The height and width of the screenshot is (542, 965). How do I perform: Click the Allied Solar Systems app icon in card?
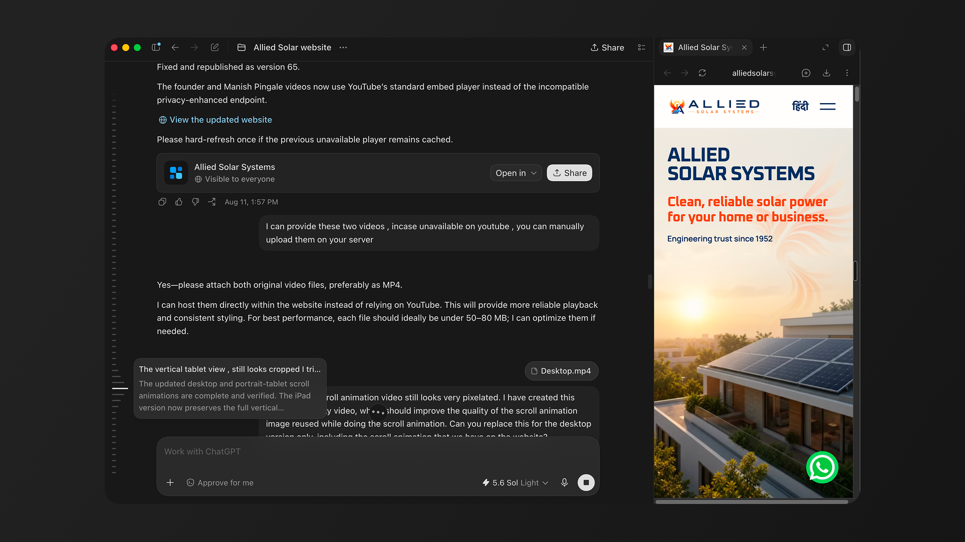(176, 173)
